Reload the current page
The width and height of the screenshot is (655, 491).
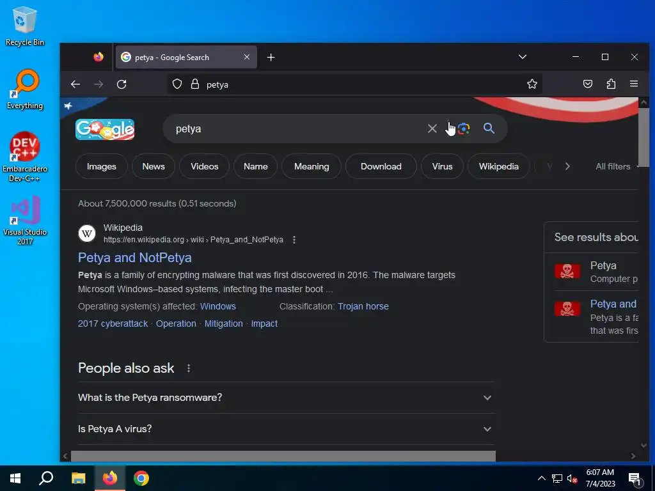tap(122, 84)
